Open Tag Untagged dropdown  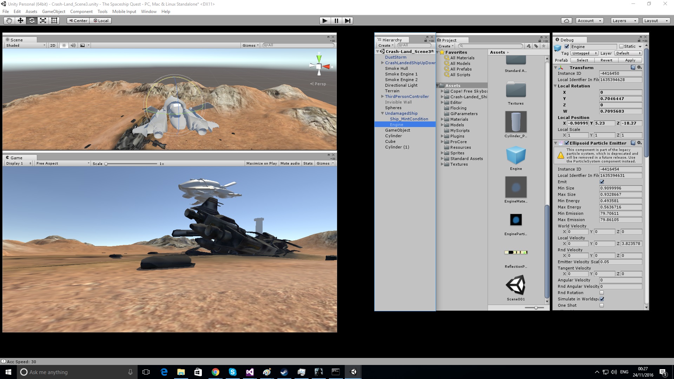click(x=584, y=53)
